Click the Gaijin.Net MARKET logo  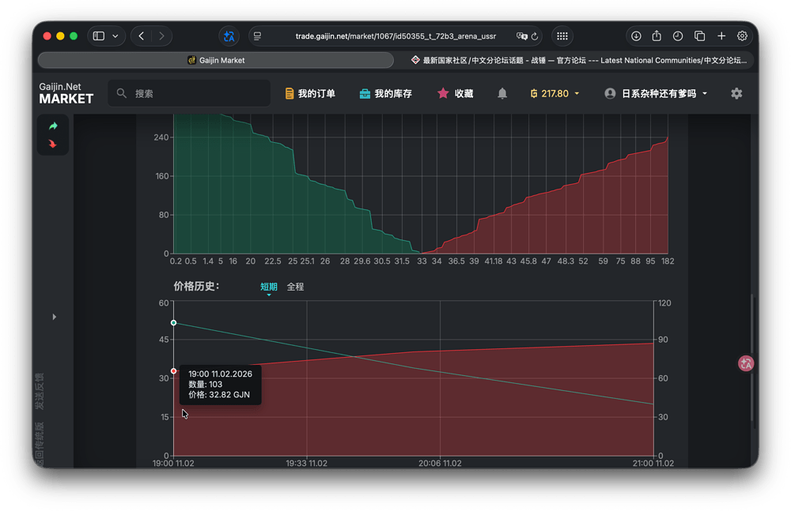tap(66, 93)
